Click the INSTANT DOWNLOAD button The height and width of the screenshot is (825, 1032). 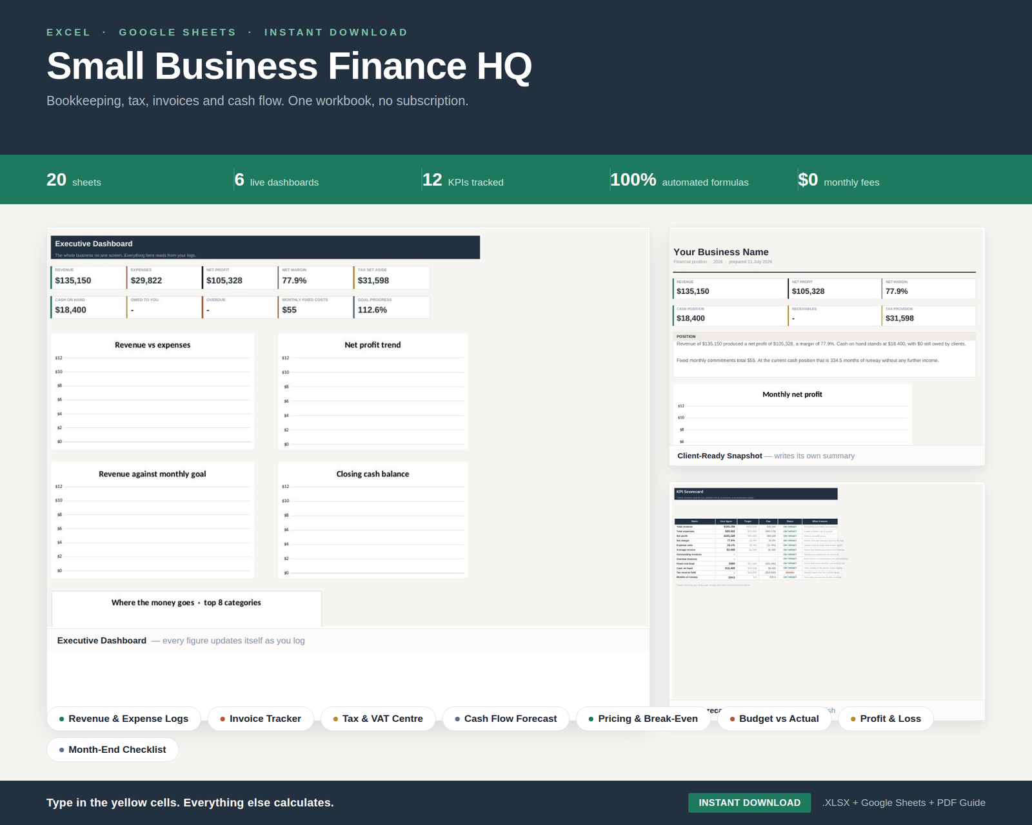(x=749, y=802)
